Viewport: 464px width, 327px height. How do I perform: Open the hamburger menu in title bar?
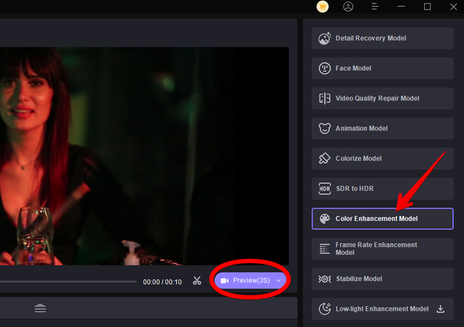tap(375, 7)
